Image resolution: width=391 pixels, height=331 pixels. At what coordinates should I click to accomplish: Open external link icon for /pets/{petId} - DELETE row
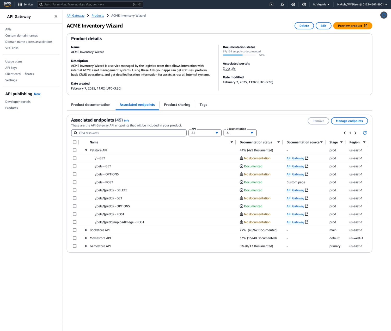click(x=307, y=190)
